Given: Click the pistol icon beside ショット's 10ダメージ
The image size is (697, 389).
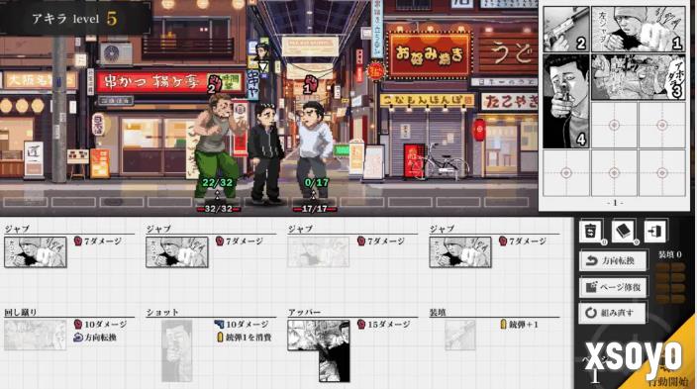Looking at the screenshot, I should (x=219, y=324).
